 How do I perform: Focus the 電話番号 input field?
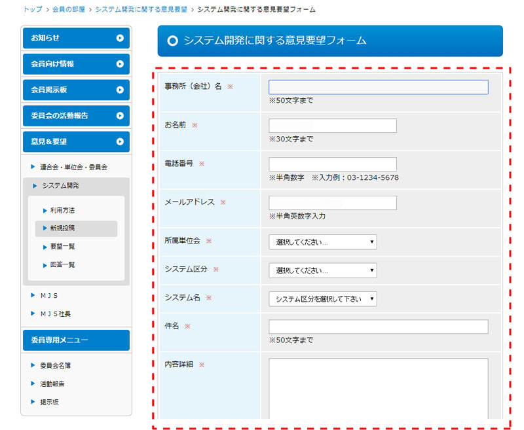333,164
